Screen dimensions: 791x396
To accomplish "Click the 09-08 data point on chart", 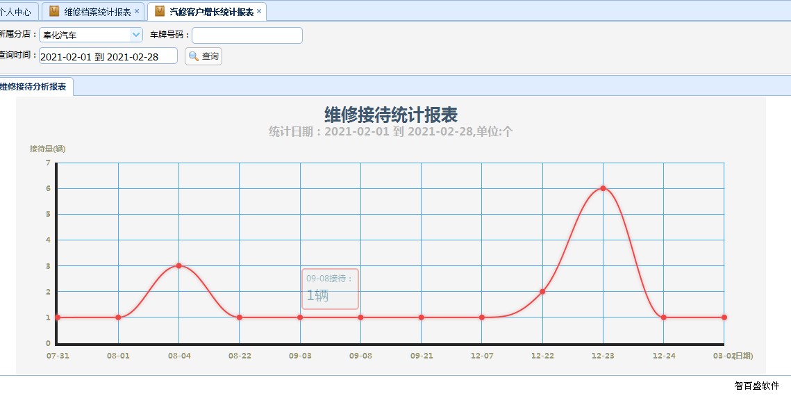I will 360,317.
